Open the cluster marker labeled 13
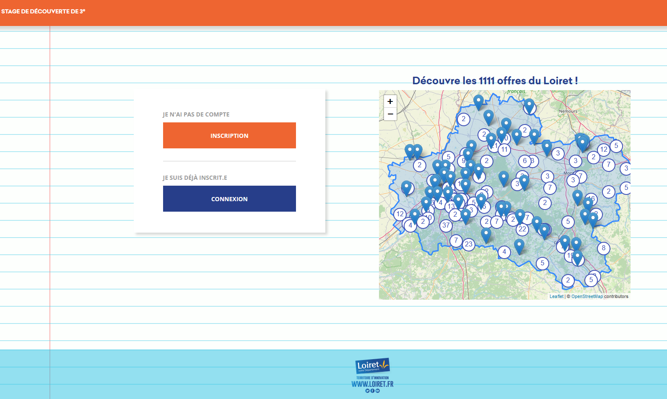667x399 pixels. tap(451, 206)
